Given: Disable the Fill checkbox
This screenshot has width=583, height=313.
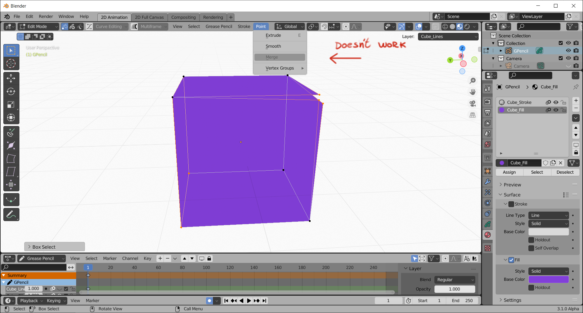Looking at the screenshot, I should pyautogui.click(x=511, y=260).
